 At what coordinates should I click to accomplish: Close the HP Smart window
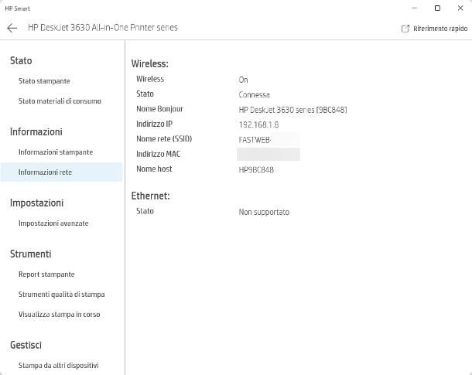pyautogui.click(x=460, y=9)
